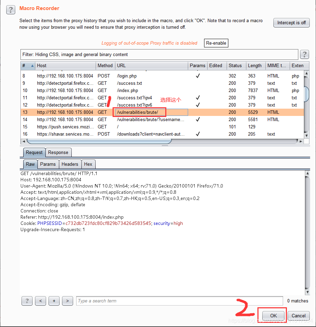Select row 10 /index.php request

click(162, 91)
